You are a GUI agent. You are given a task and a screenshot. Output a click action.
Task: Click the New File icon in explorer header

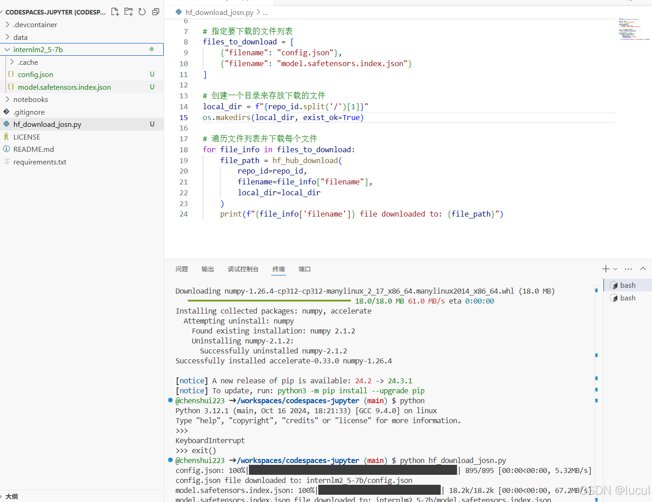pos(115,12)
